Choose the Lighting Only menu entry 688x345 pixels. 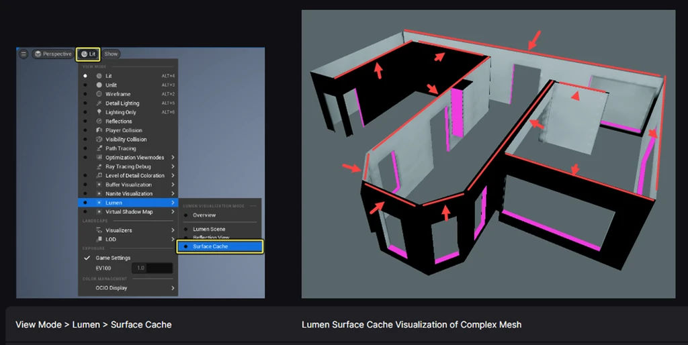128,112
